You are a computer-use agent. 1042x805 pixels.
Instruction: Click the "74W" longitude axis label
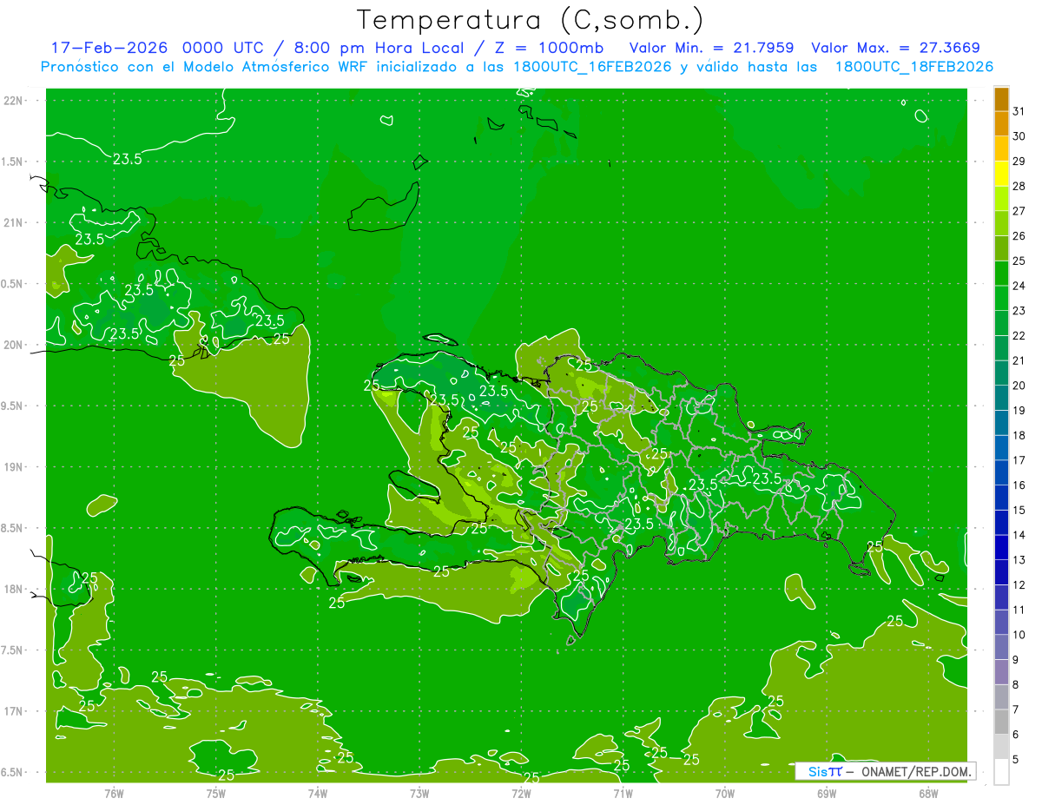coord(318,793)
